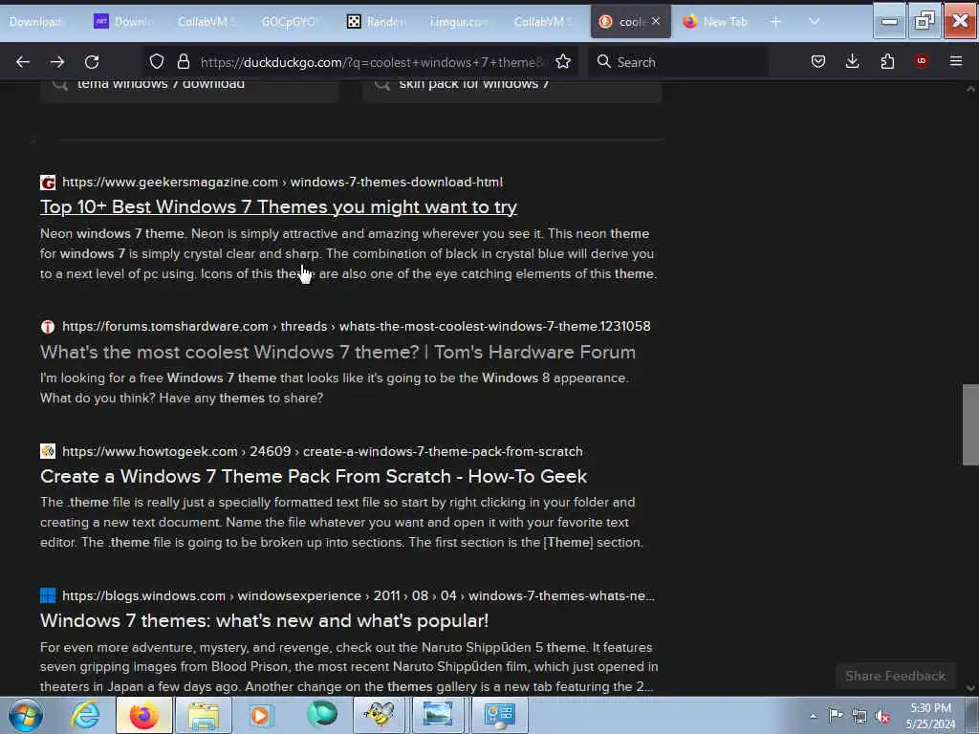Open the extensions puzzle-piece icon
Viewport: 979px width, 734px height.
[887, 61]
